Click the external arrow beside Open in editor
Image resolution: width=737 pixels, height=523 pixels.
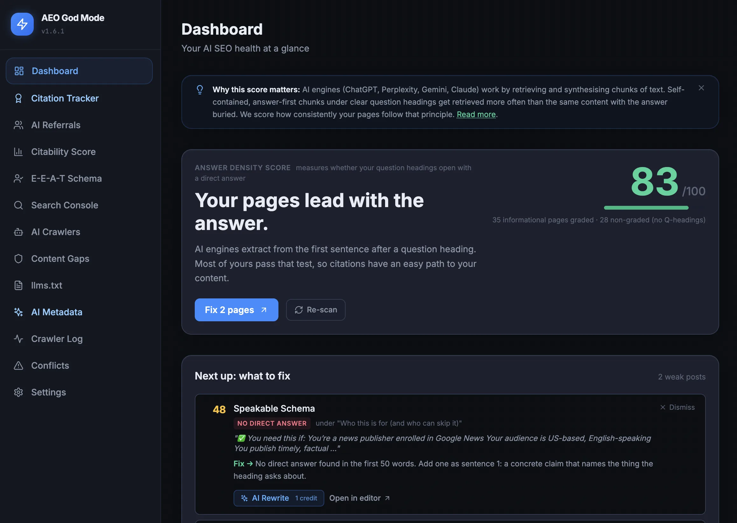[387, 498]
